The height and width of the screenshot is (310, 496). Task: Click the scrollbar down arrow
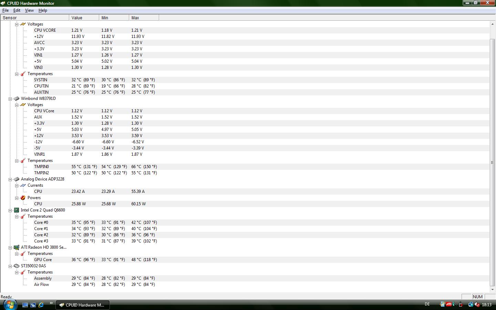492,290
